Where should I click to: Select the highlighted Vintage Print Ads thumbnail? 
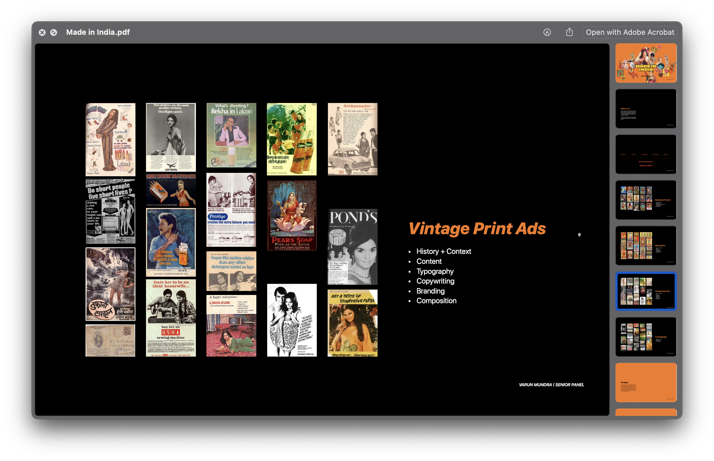(x=646, y=291)
